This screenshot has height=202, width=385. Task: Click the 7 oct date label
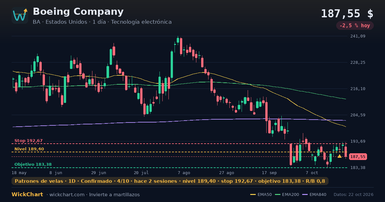point(312,173)
